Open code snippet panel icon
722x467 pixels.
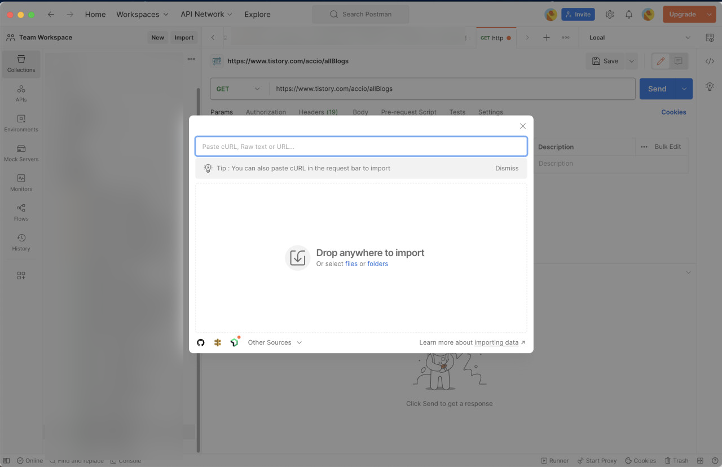coord(710,61)
